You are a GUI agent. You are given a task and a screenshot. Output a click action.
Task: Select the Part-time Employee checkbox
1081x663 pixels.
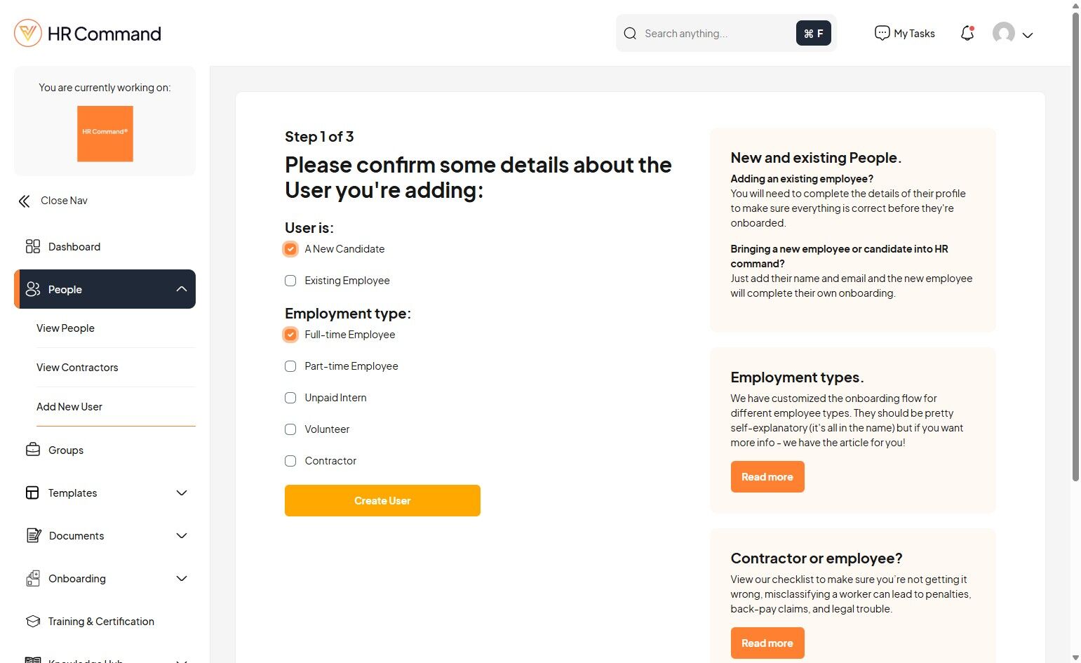pos(290,366)
